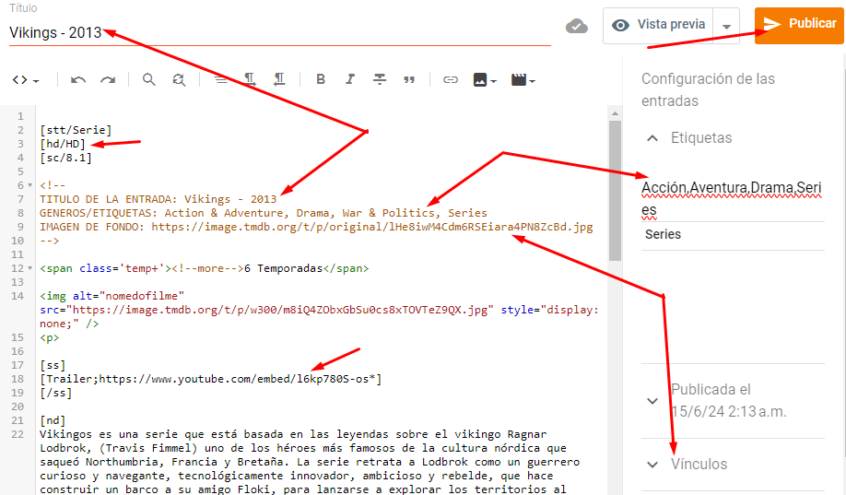Click the [hd/HD] code line
This screenshot has width=846, height=495.
pyautogui.click(x=63, y=144)
